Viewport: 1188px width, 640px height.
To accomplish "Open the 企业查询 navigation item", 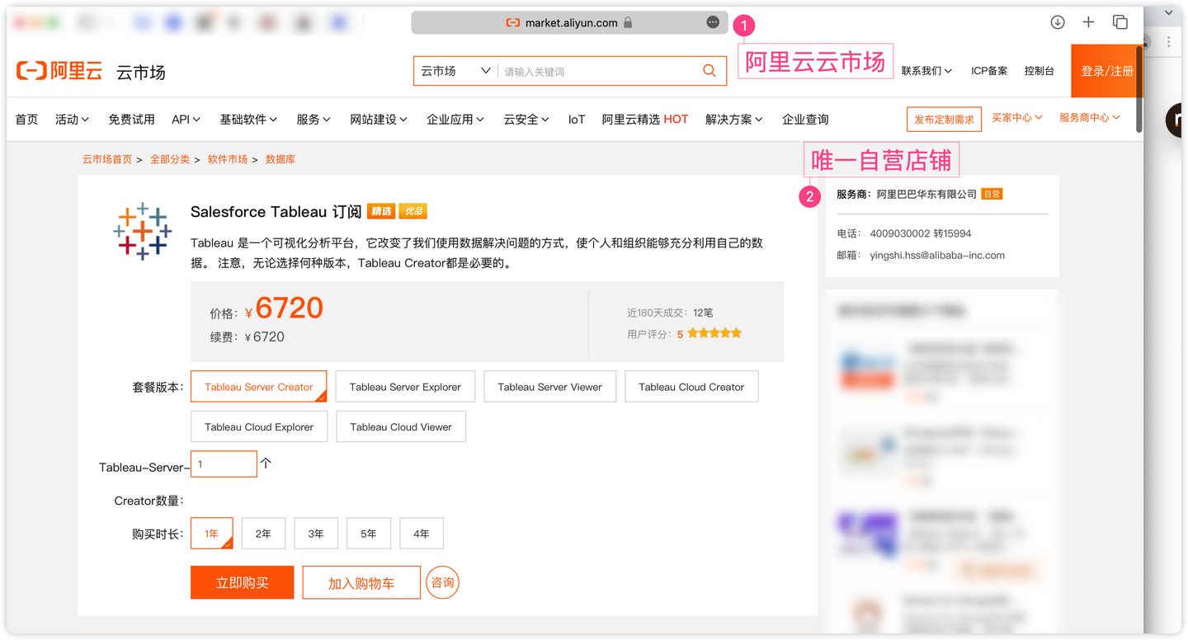I will click(x=805, y=120).
